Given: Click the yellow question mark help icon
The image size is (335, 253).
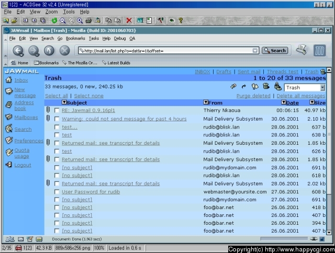Looking at the screenshot, I should pos(181,20).
